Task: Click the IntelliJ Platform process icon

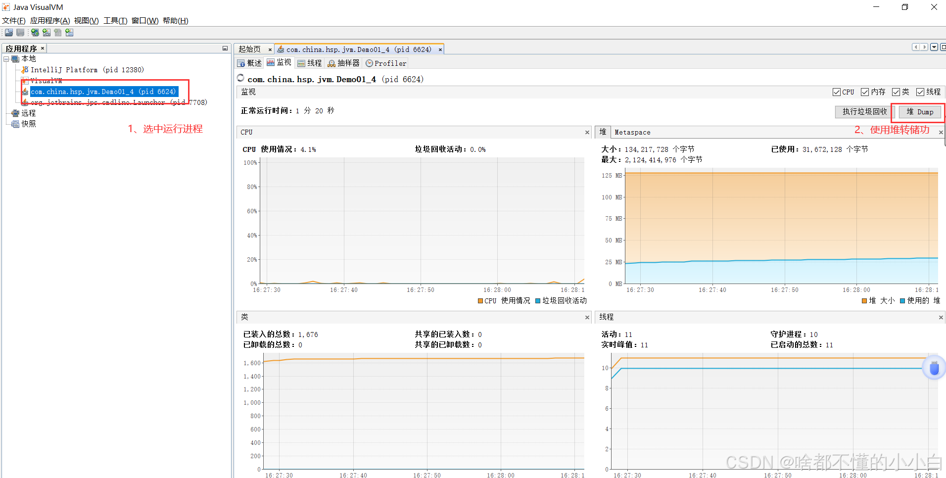Action: tap(25, 70)
